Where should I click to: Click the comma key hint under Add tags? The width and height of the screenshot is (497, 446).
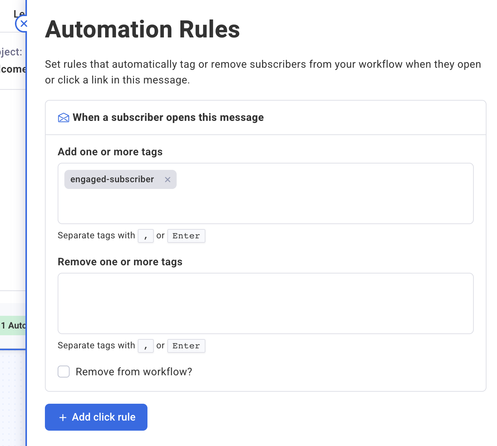(146, 236)
